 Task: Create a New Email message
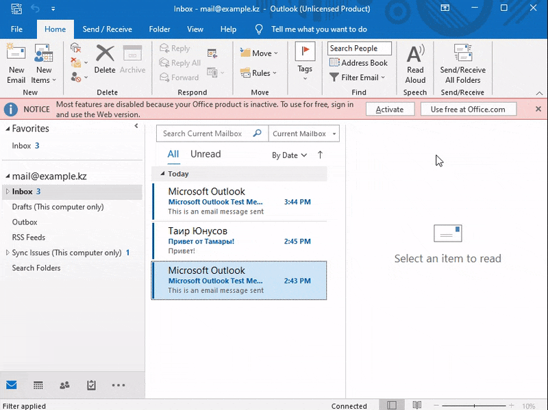tap(16, 64)
